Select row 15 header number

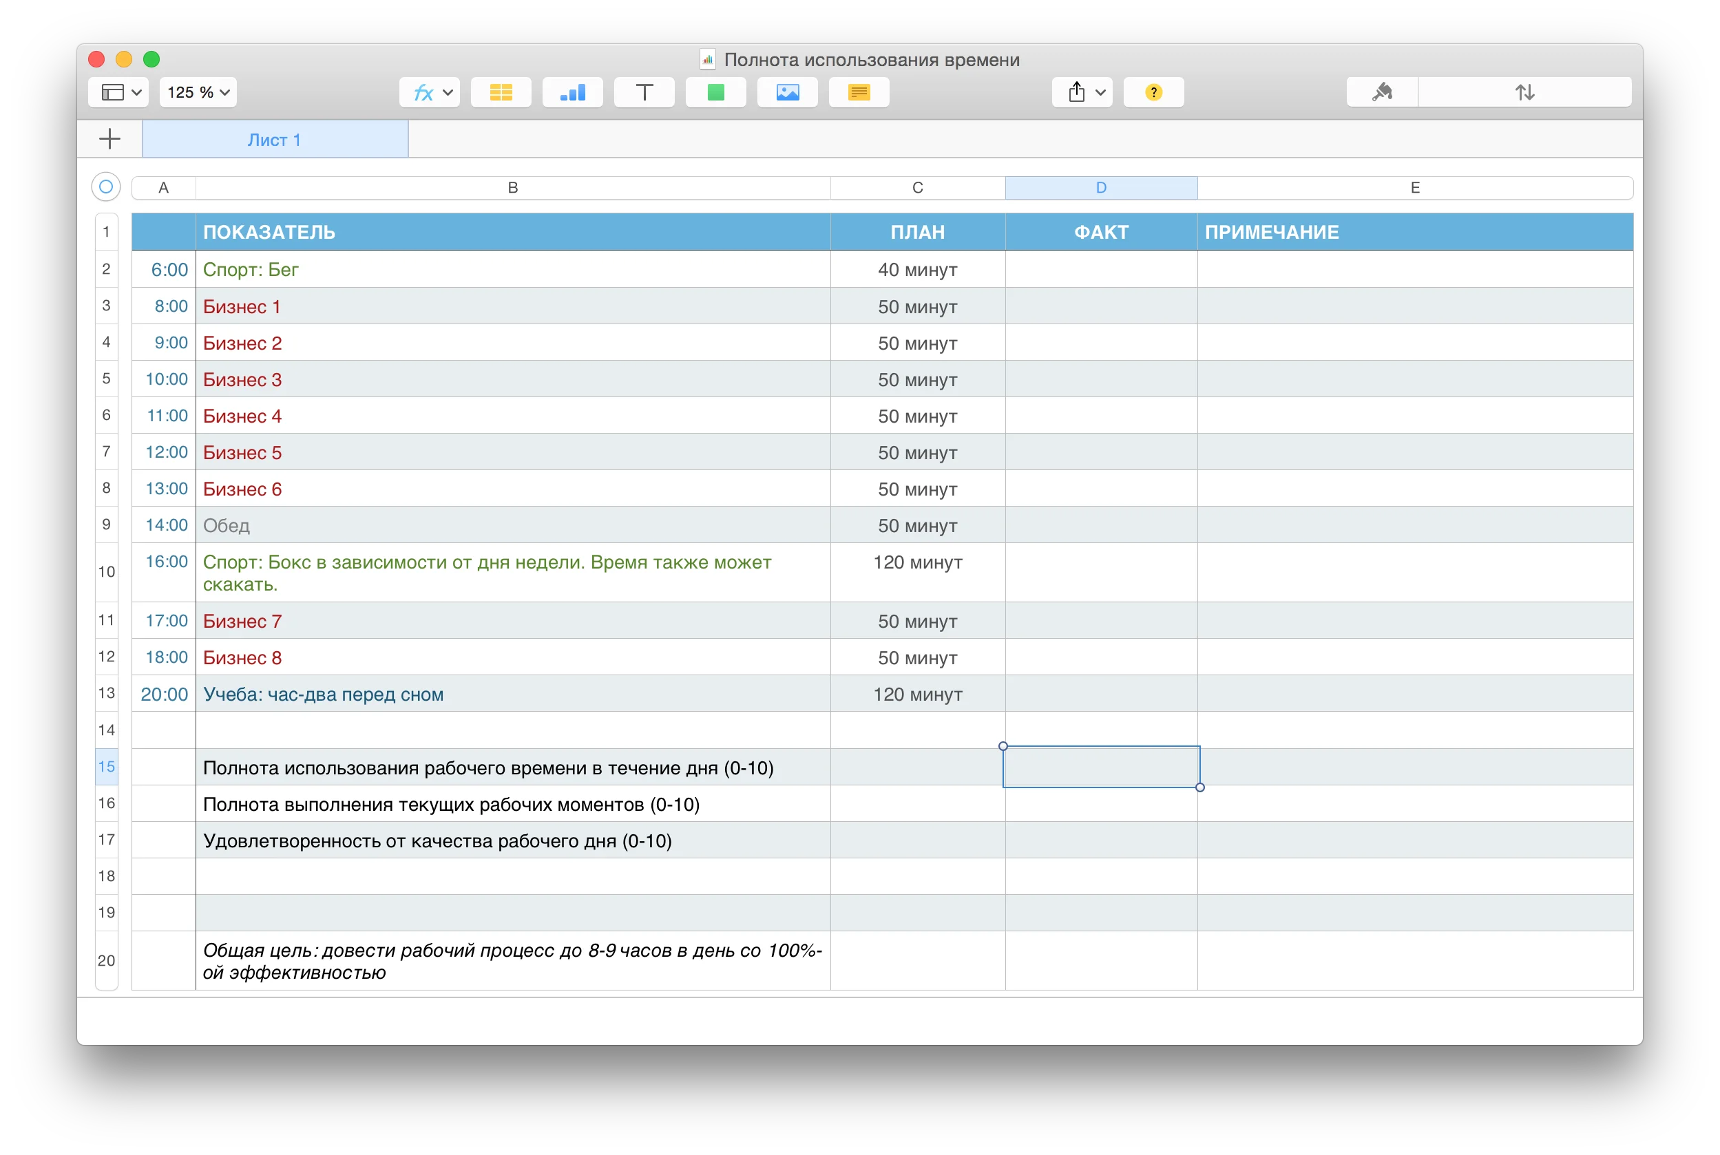pyautogui.click(x=107, y=767)
